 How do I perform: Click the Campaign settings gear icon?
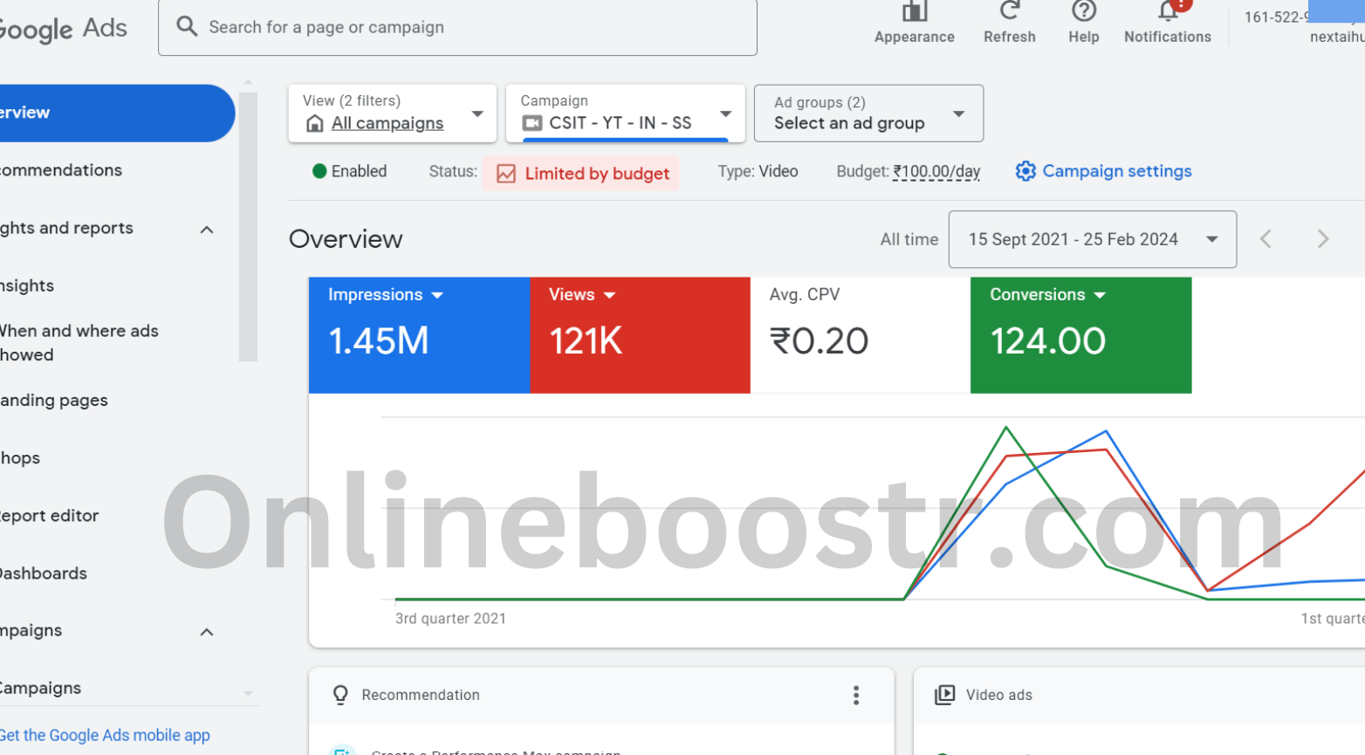(x=1025, y=172)
